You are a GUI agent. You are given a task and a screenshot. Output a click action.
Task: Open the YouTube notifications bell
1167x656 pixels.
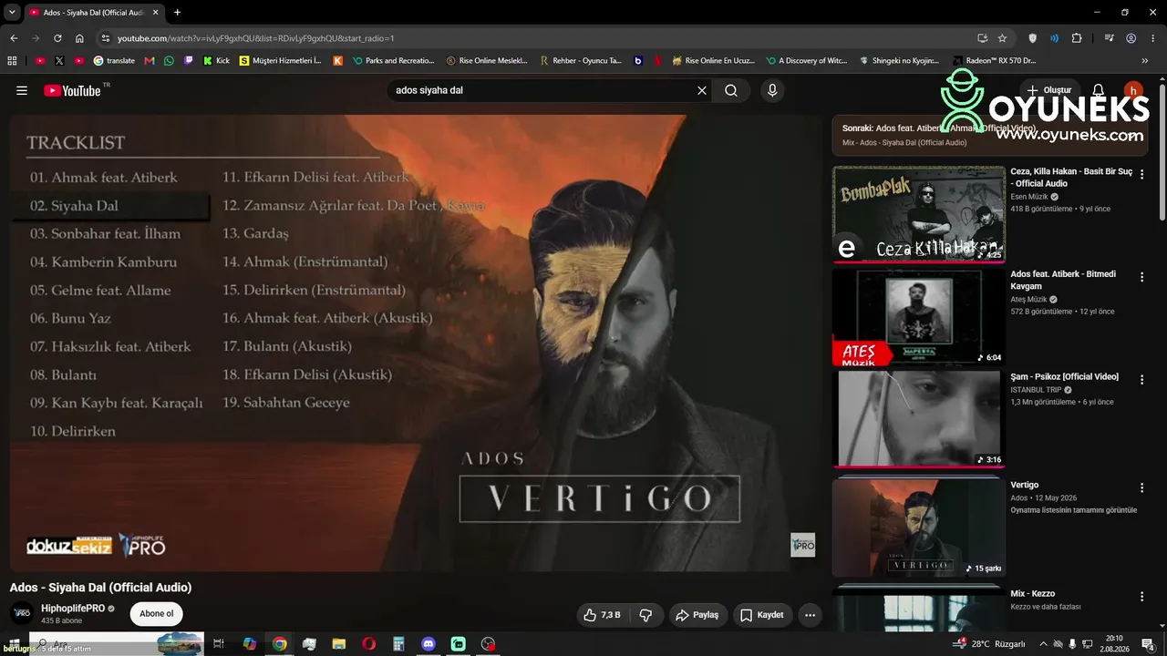click(1099, 90)
